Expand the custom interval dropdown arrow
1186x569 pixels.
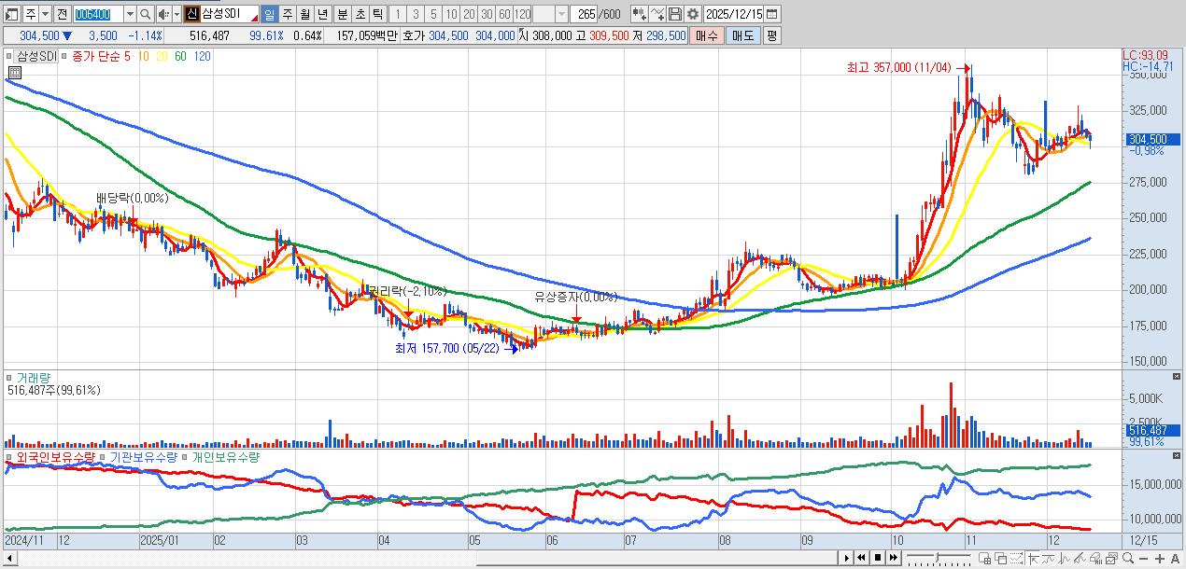click(561, 14)
